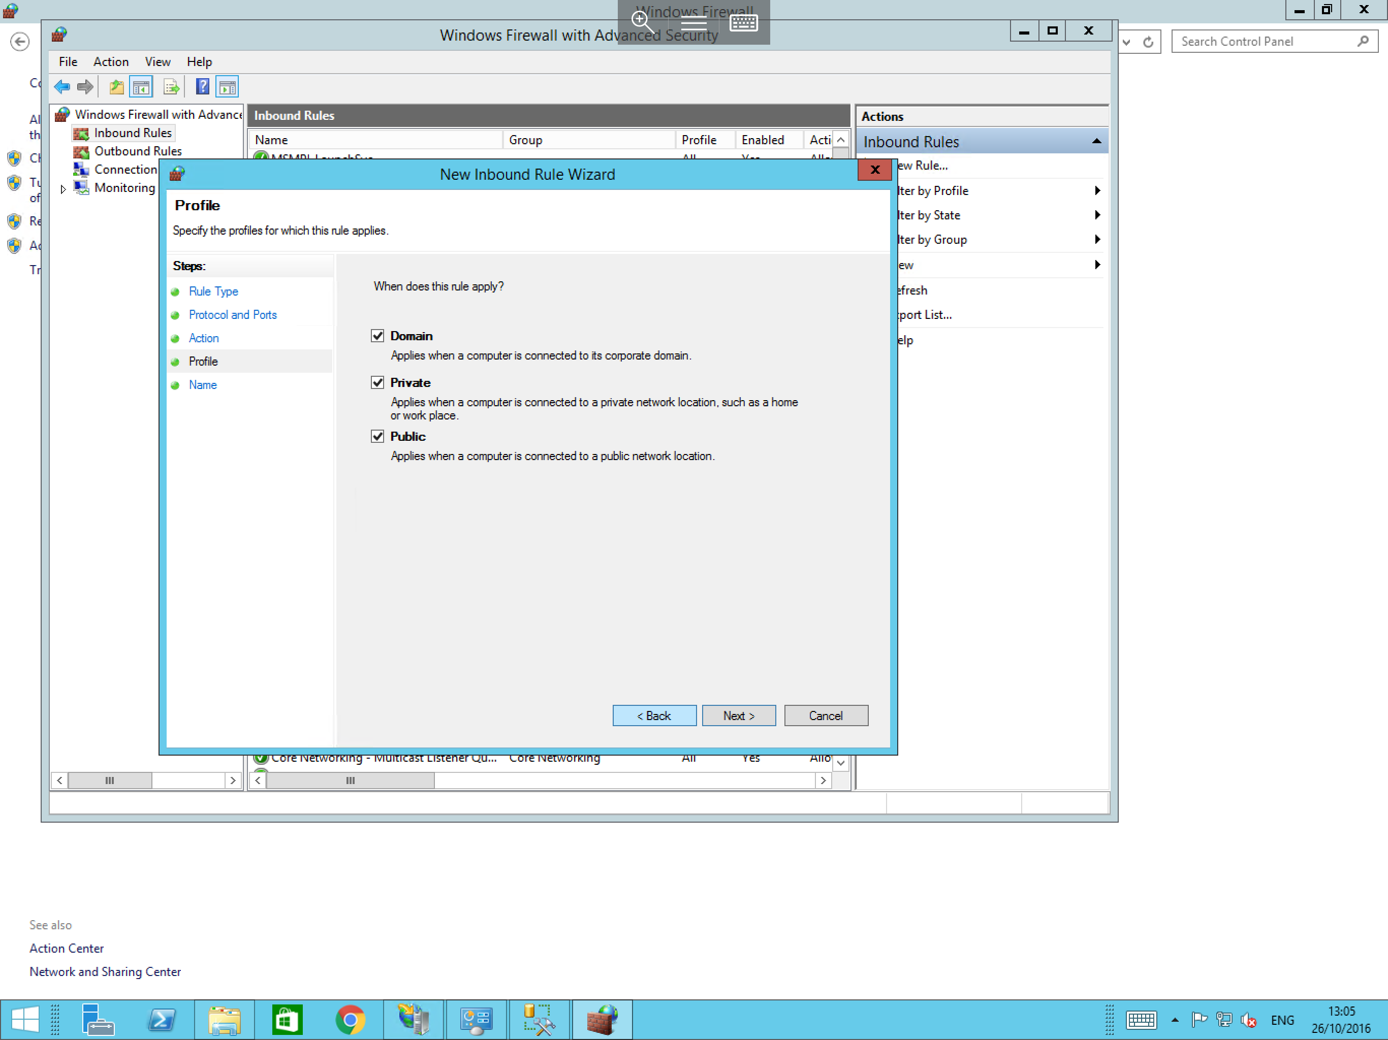This screenshot has height=1040, width=1388.
Task: Click scroll up arrow of rules list
Action: [841, 139]
